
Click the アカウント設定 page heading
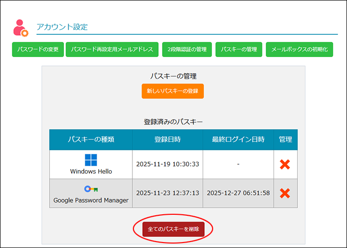62,27
